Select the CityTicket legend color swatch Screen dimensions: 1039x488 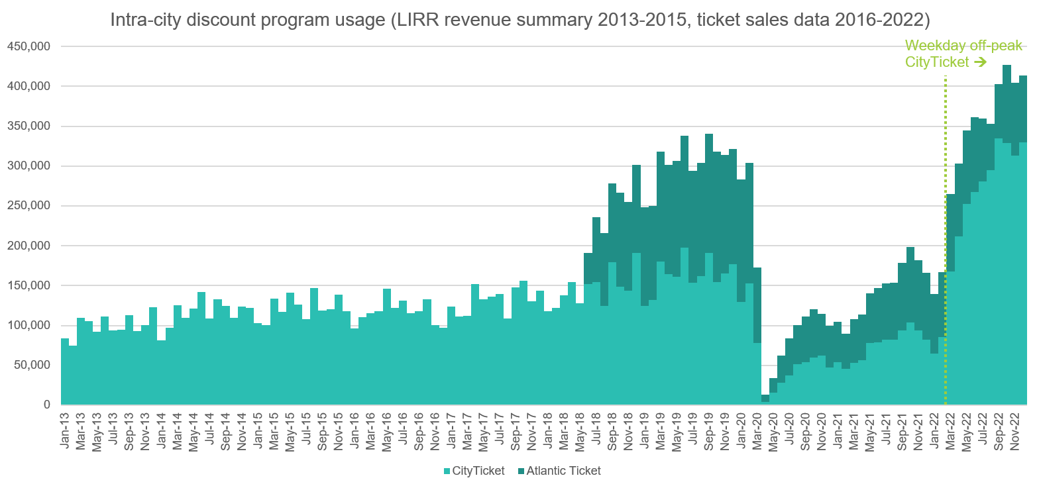click(447, 471)
